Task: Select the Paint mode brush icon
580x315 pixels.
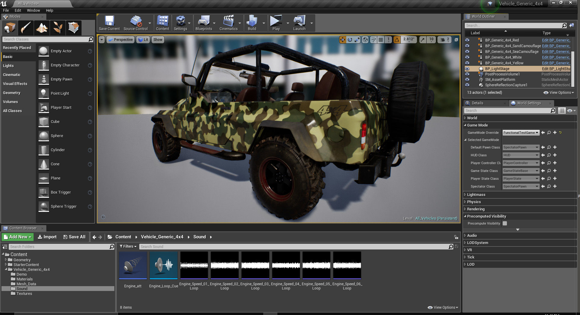Action: click(26, 28)
